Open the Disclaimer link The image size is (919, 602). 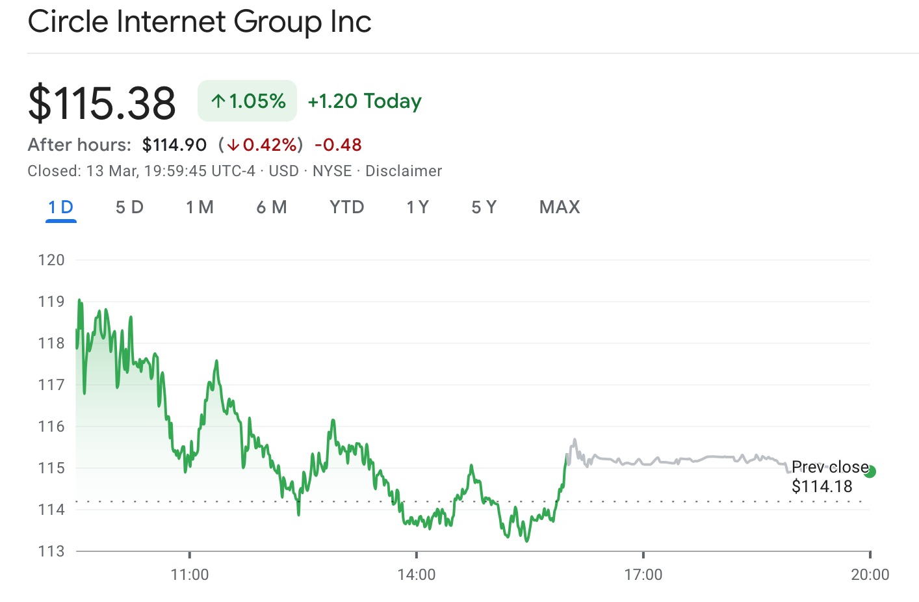coord(404,171)
